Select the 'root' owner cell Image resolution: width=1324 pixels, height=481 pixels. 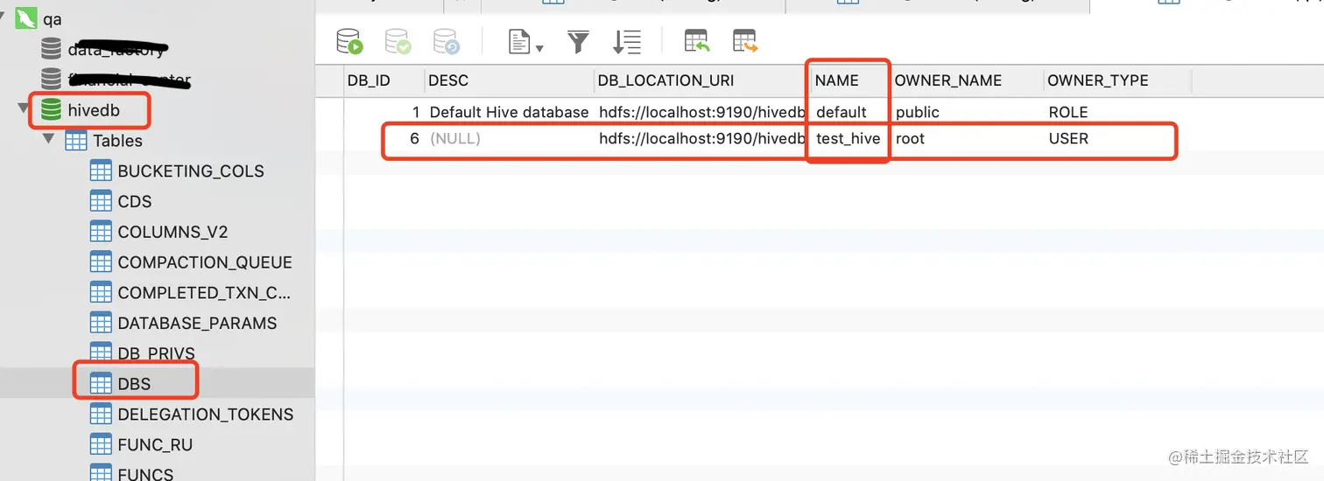pyautogui.click(x=910, y=139)
